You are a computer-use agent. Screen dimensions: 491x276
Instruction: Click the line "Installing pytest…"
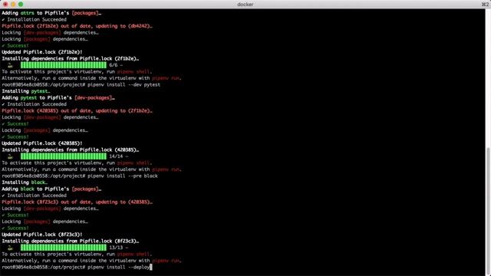25,91
